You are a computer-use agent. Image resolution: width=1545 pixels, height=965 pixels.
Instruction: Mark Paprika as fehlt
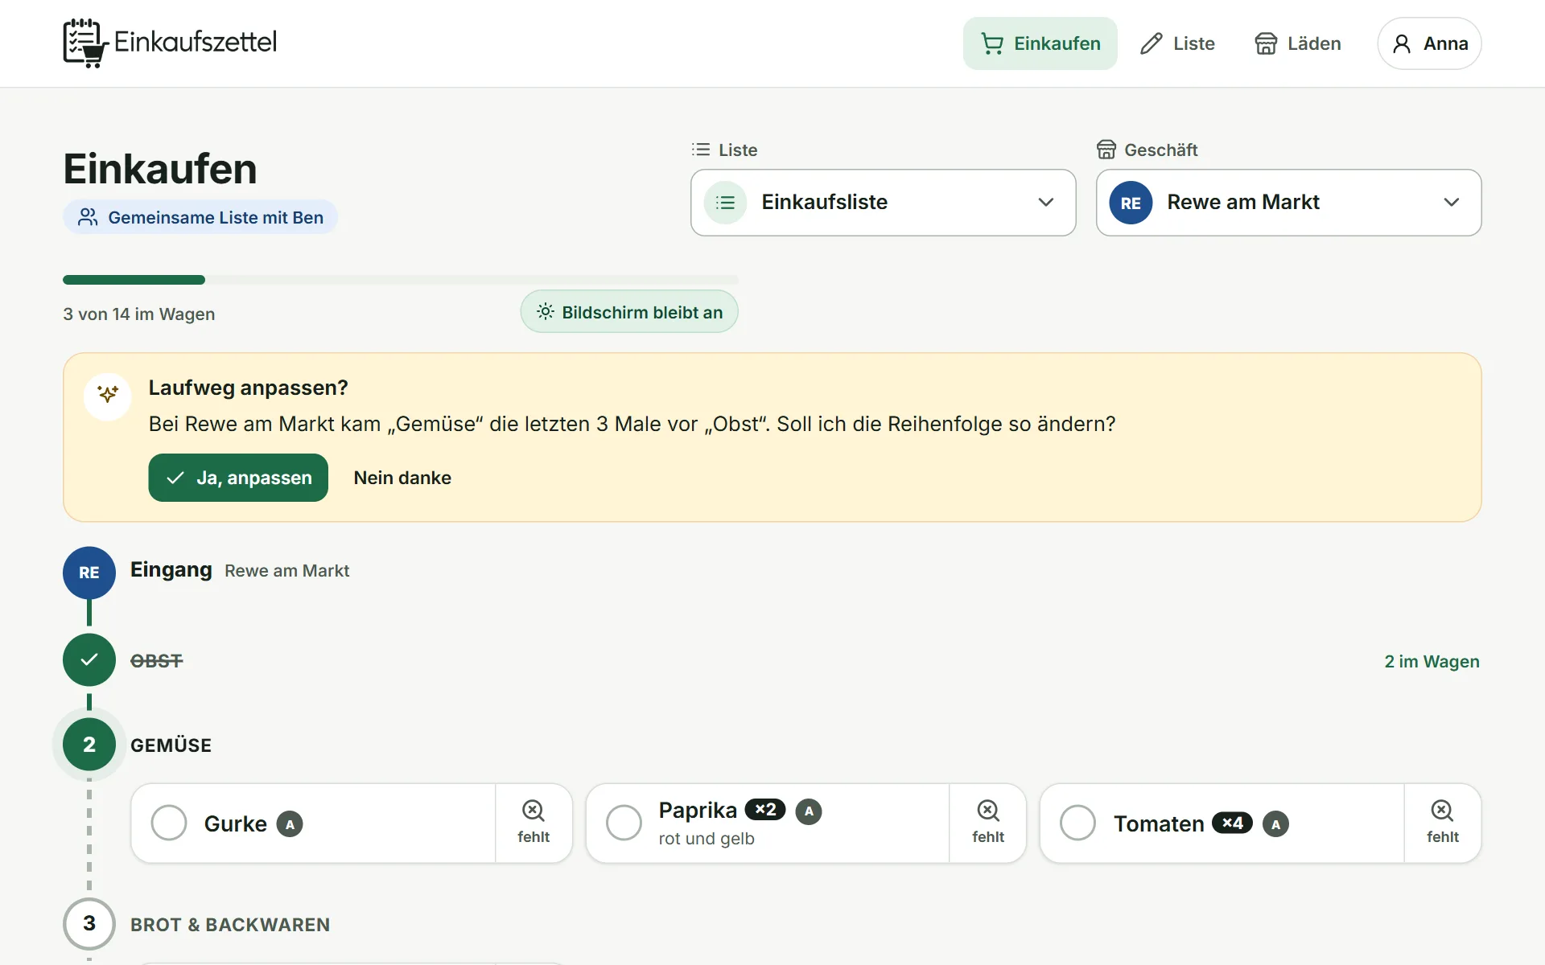point(988,823)
